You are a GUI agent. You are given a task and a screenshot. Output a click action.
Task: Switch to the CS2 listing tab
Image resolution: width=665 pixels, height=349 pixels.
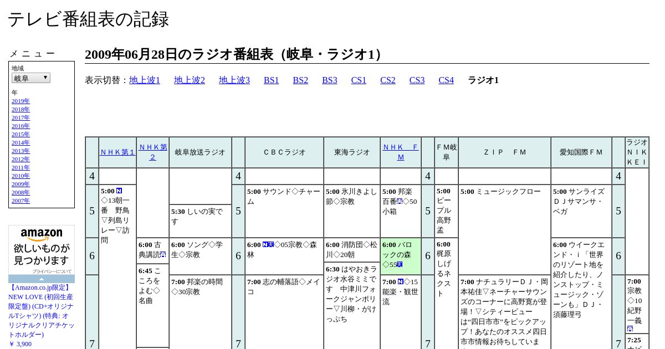(x=388, y=80)
